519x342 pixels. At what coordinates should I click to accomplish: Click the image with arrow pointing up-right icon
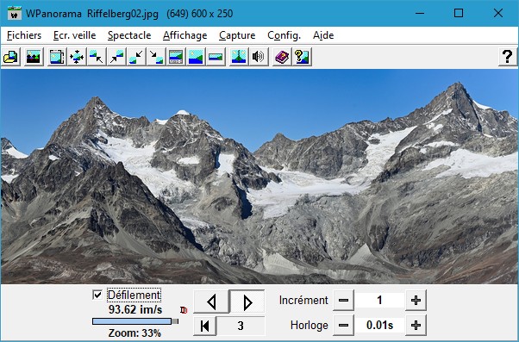click(x=116, y=57)
